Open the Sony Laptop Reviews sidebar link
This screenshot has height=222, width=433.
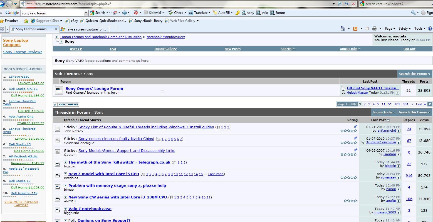pos(23,52)
